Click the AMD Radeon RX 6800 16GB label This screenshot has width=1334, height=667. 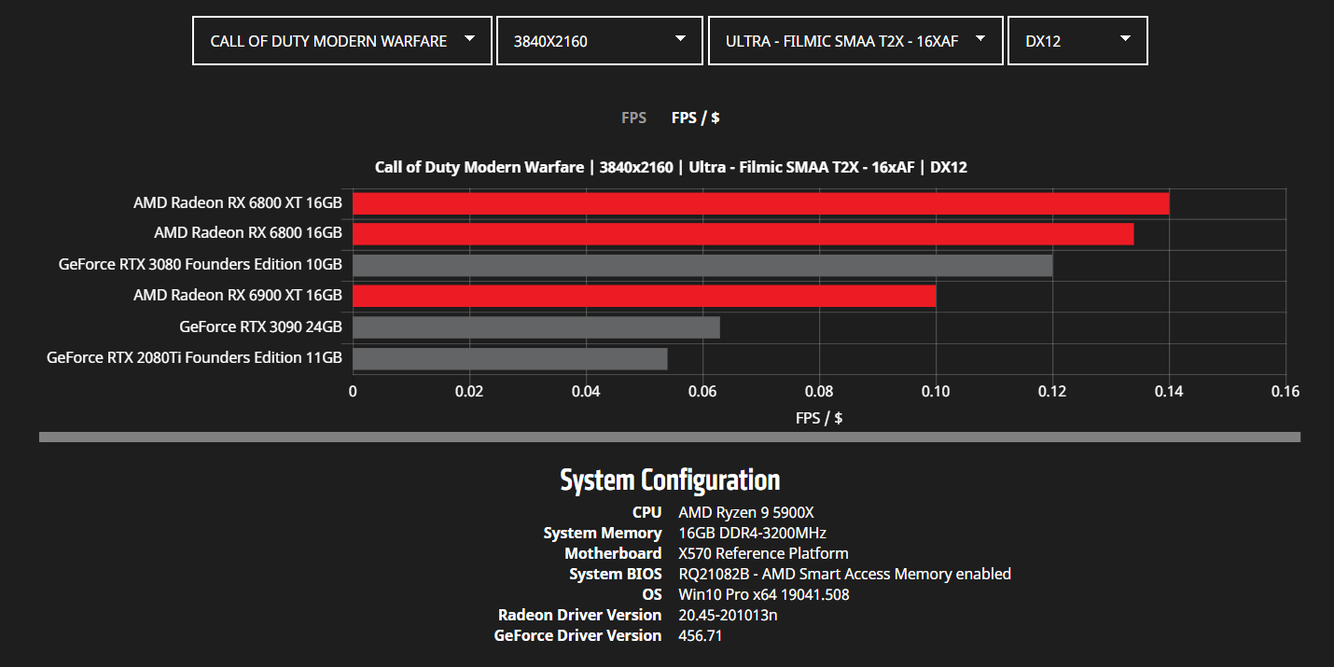(x=248, y=233)
